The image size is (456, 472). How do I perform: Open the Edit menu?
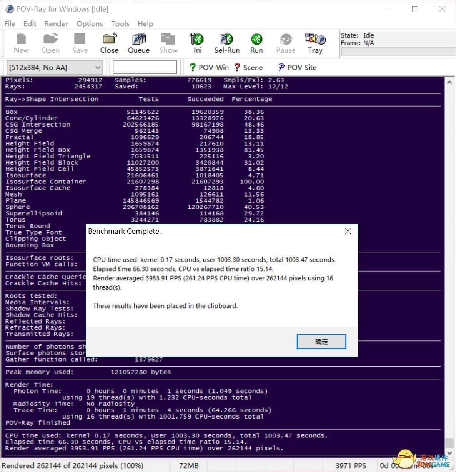tap(30, 23)
